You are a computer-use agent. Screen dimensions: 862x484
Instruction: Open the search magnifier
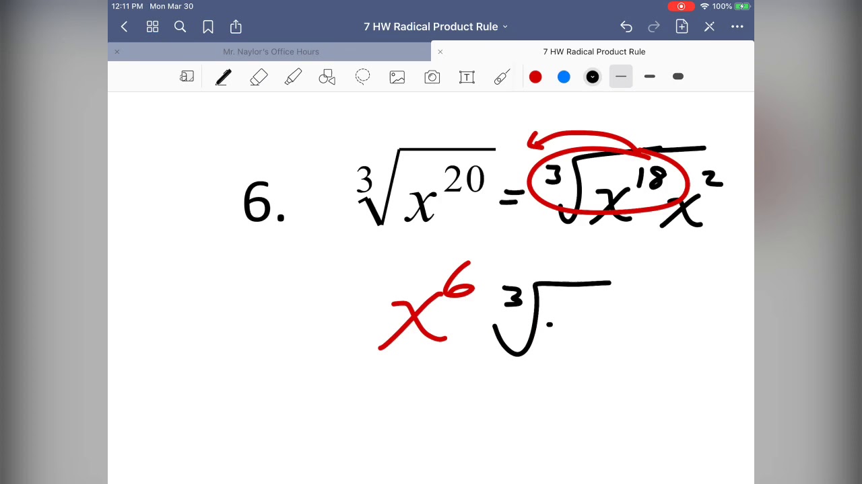pyautogui.click(x=180, y=27)
